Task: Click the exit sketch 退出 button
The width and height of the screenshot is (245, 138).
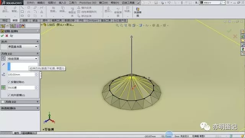Action: [x=5, y=9]
